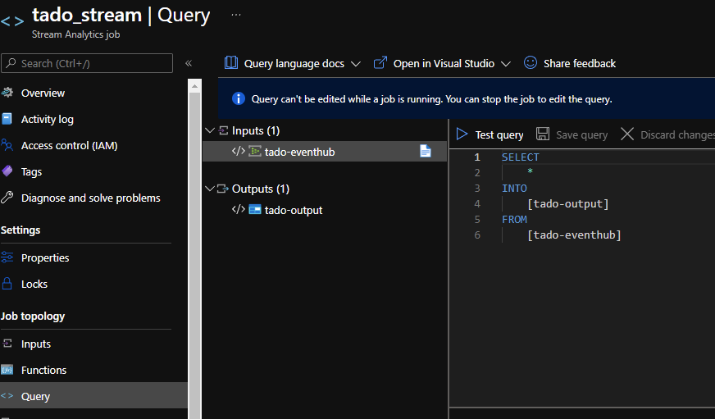Collapse the Inputs (1) tree section
715x419 pixels.
coord(210,130)
